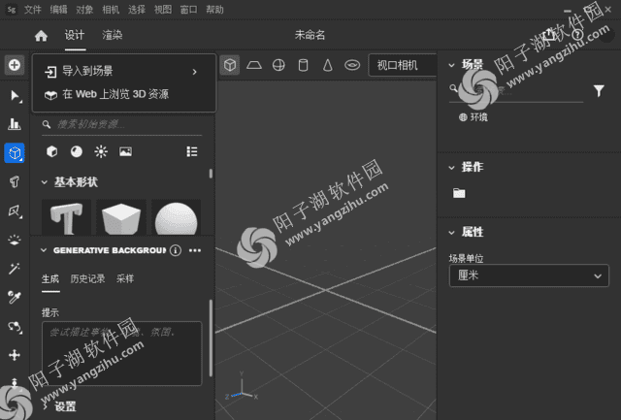This screenshot has width=621, height=420.
Task: Click the 提示 prompt text box
Action: pyautogui.click(x=121, y=353)
